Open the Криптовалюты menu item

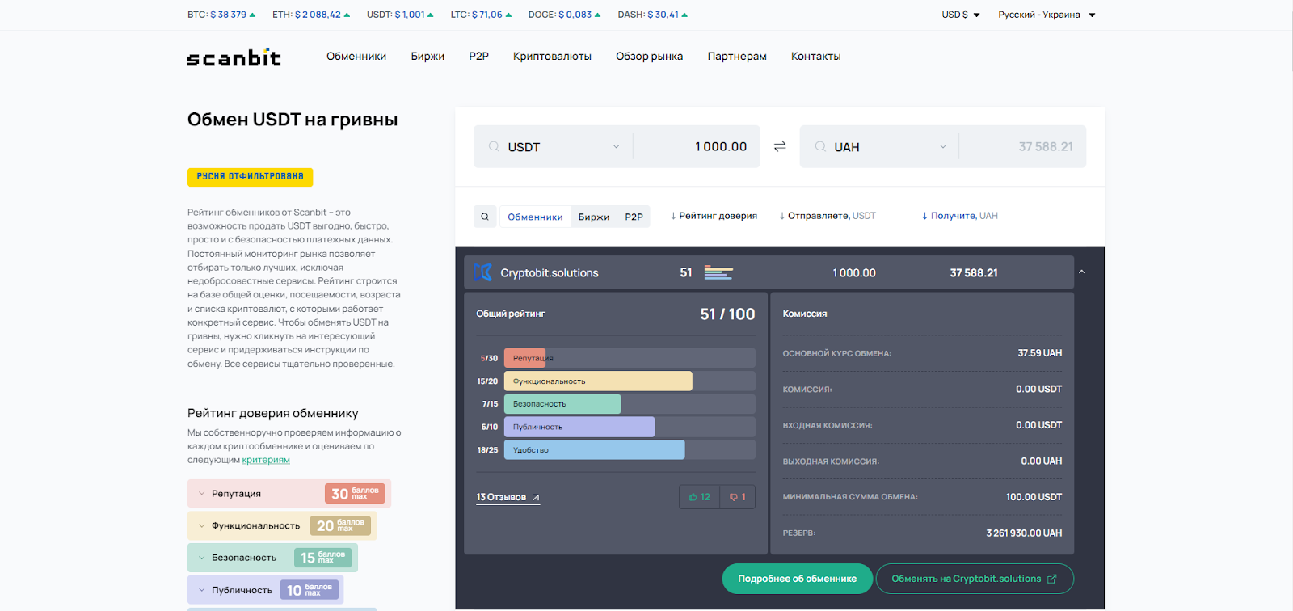pos(552,57)
